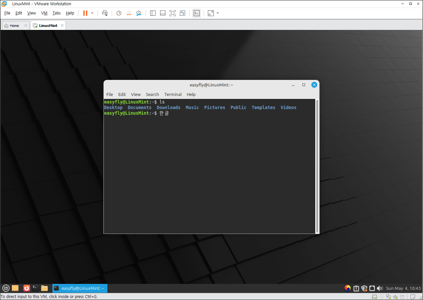Open the update manager shield icon
Image resolution: width=423 pixels, height=300 pixels.
click(x=364, y=288)
